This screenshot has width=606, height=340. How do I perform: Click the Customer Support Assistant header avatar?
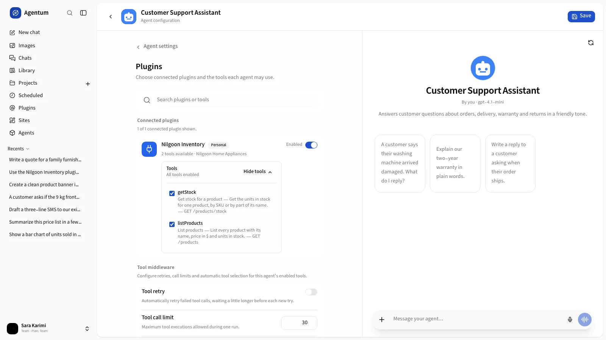pos(129,17)
